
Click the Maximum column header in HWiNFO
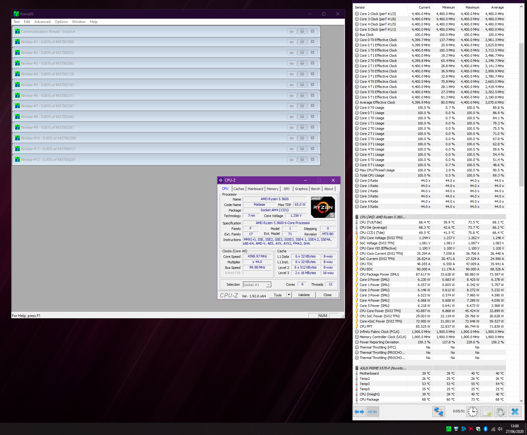tap(469, 7)
